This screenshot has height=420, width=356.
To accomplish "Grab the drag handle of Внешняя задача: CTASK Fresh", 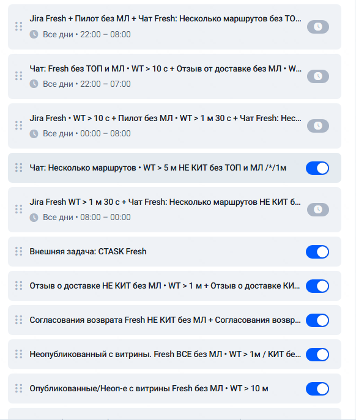I will pyautogui.click(x=18, y=251).
